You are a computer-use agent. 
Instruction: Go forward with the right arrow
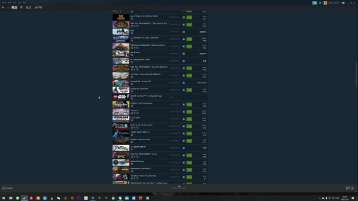coord(7,7)
